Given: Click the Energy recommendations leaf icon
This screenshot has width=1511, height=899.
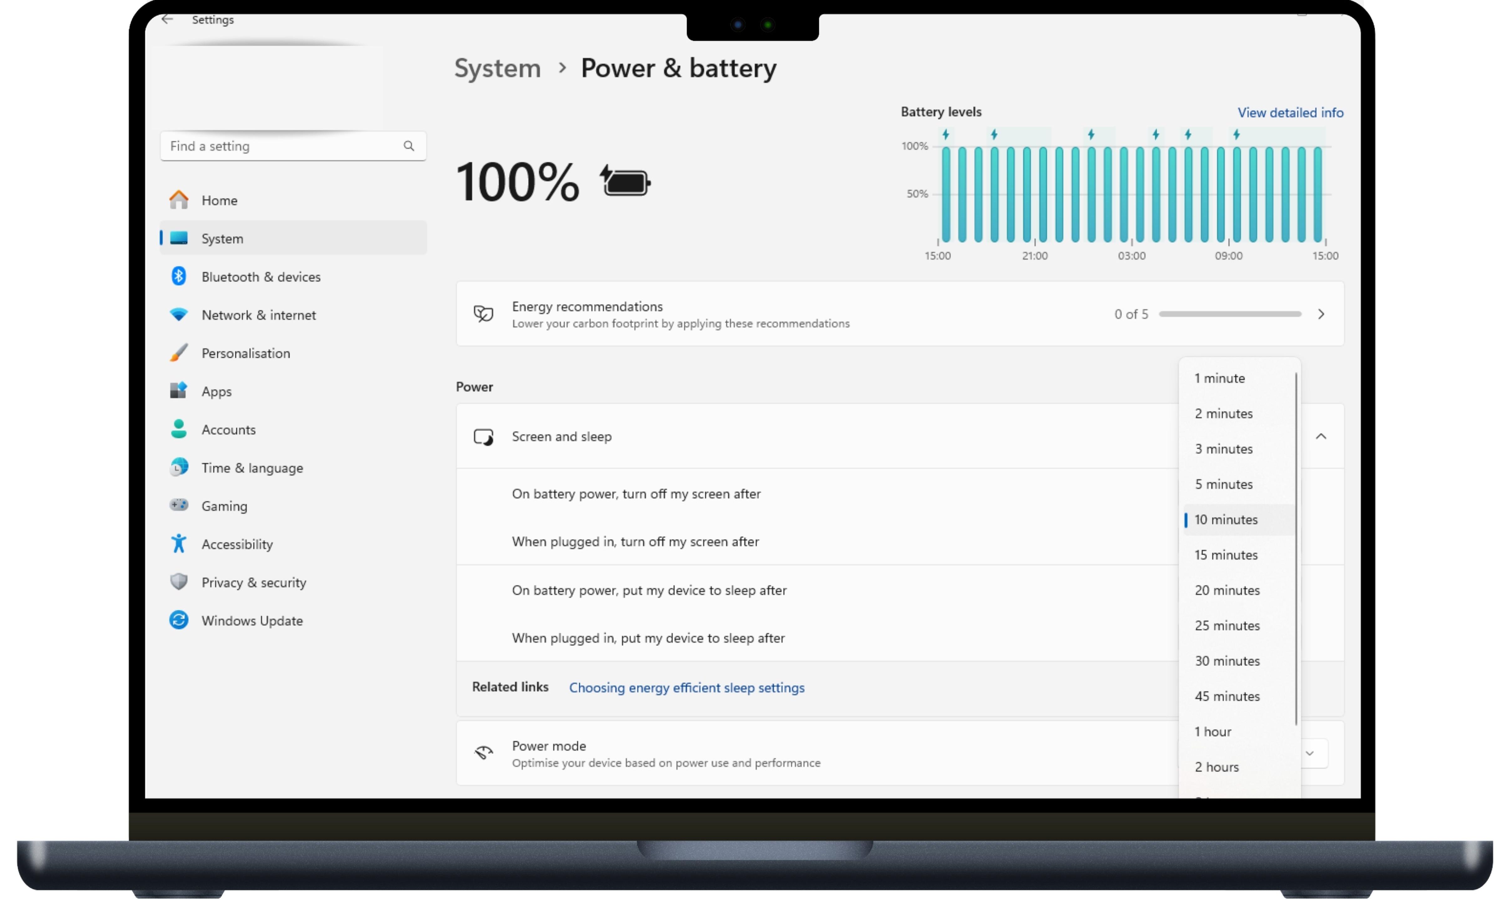Looking at the screenshot, I should (x=483, y=314).
